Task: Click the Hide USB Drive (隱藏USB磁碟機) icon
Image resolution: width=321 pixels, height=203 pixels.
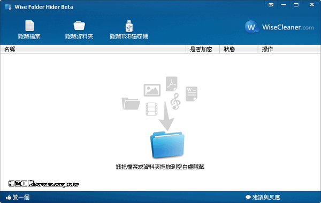Action: [x=129, y=26]
